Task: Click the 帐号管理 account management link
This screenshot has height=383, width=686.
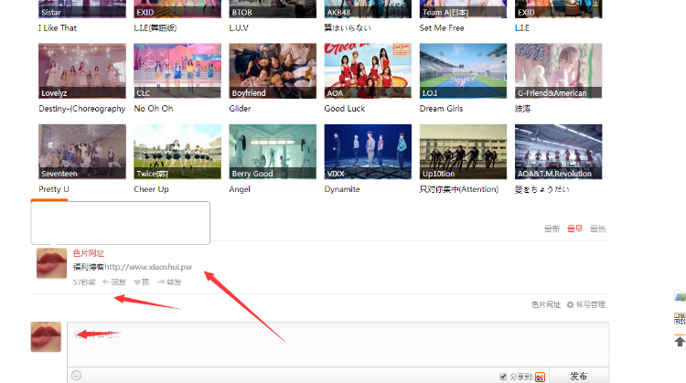Action: tap(591, 304)
